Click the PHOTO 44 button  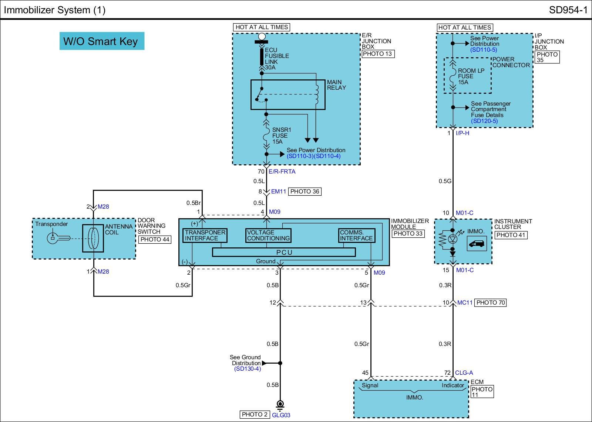pyautogui.click(x=155, y=240)
